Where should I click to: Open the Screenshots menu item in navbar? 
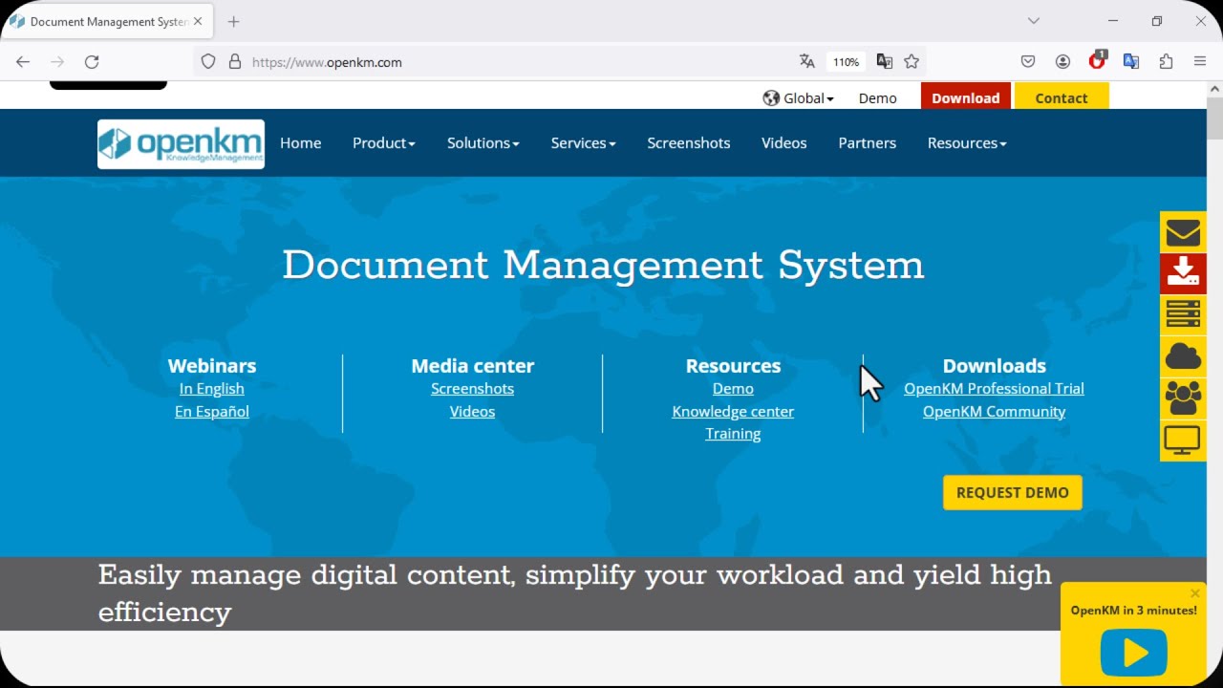689,143
